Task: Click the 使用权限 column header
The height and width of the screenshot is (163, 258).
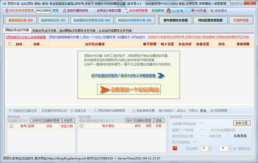Action: (243, 44)
